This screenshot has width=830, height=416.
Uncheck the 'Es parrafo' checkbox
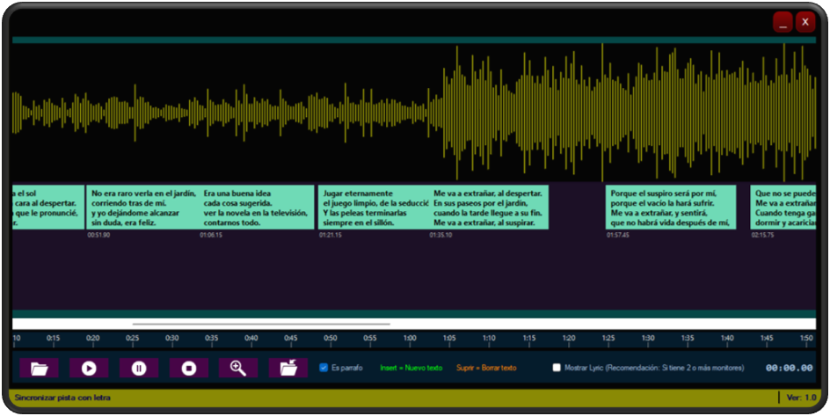point(324,368)
